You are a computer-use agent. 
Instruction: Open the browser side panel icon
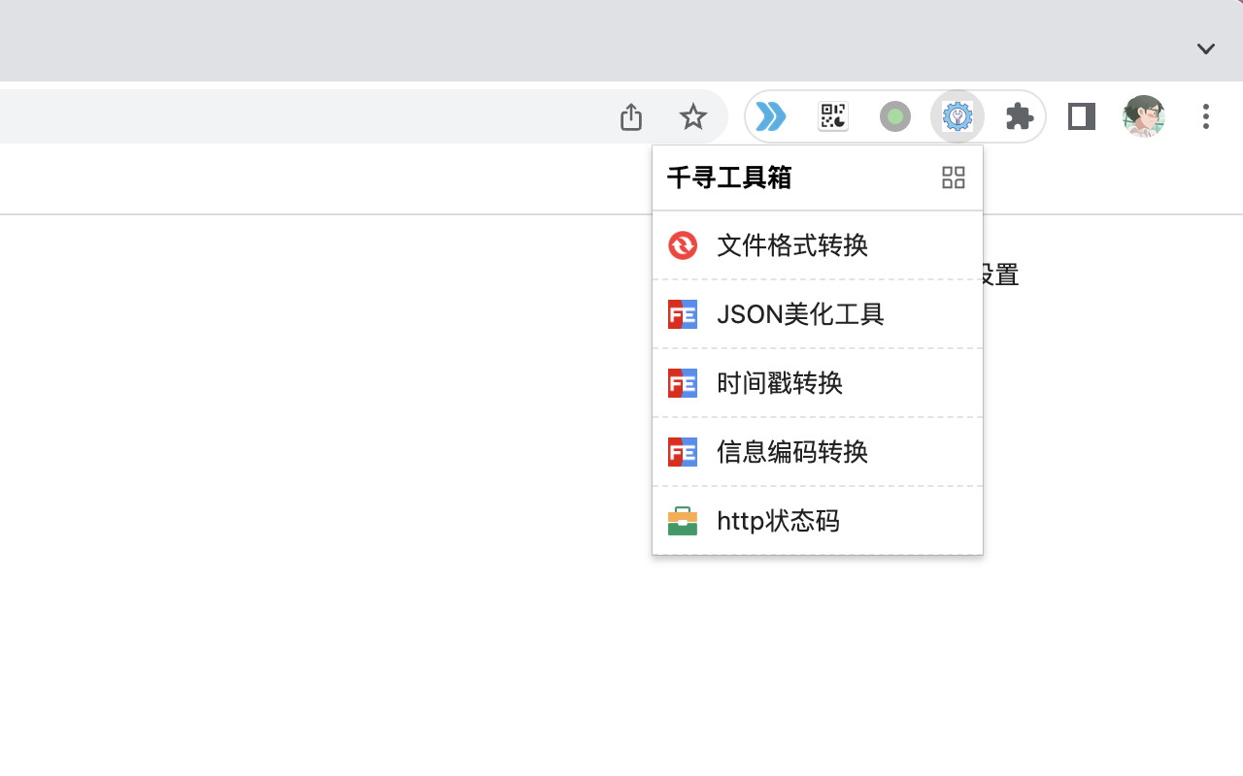pyautogui.click(x=1081, y=116)
